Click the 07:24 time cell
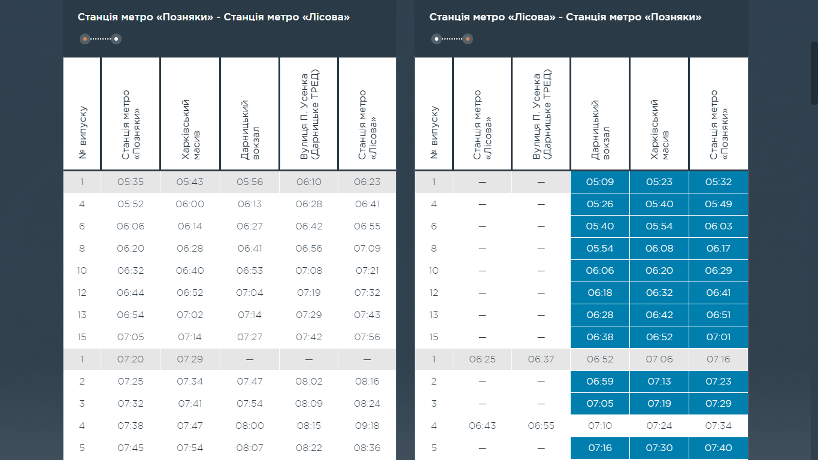The image size is (818, 460). [x=659, y=426]
